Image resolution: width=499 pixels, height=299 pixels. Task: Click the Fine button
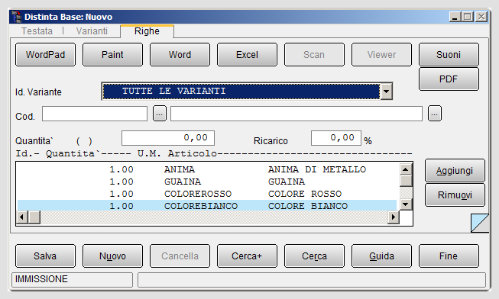pos(449,256)
